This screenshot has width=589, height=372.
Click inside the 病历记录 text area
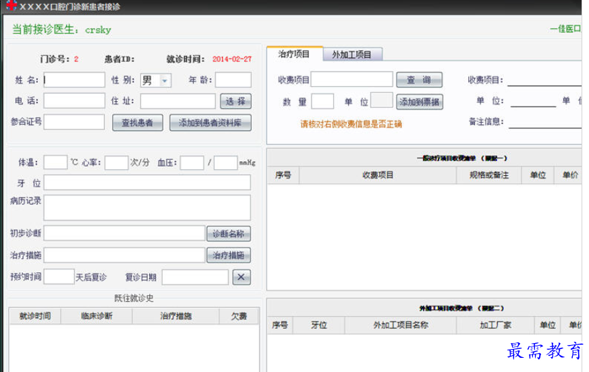(x=147, y=207)
